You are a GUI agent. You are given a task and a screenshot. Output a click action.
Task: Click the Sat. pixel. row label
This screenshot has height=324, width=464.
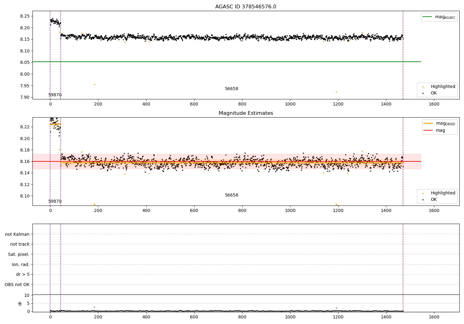click(19, 255)
